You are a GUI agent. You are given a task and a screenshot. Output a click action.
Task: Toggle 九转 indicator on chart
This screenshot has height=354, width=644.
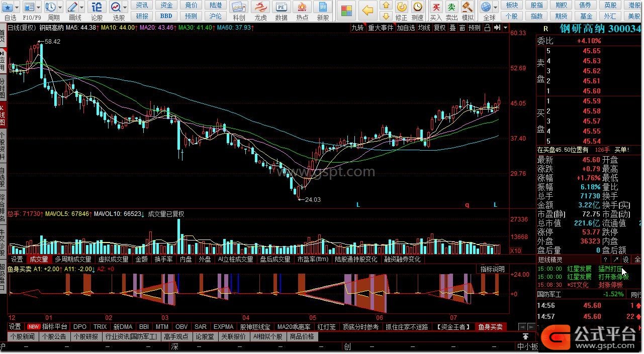click(x=357, y=28)
